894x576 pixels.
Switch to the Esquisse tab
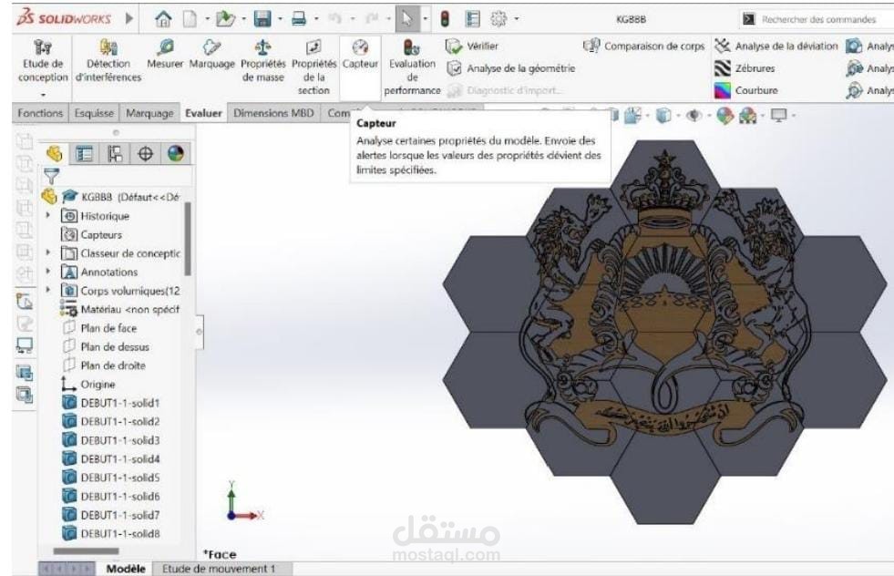pyautogui.click(x=94, y=113)
